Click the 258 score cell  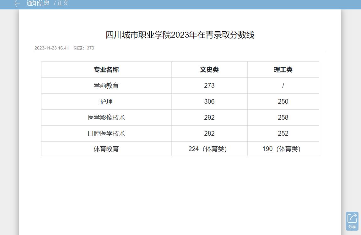pyautogui.click(x=283, y=118)
